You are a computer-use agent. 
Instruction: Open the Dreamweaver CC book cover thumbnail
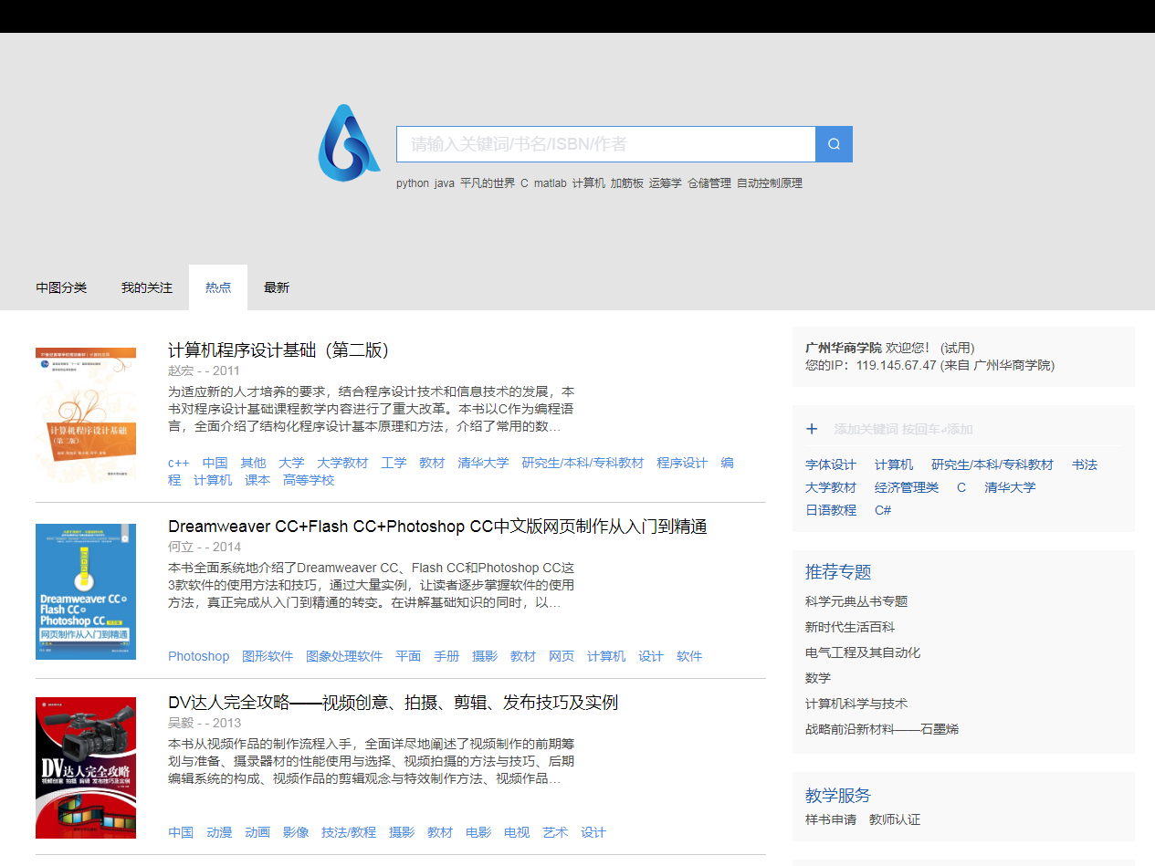tap(86, 591)
